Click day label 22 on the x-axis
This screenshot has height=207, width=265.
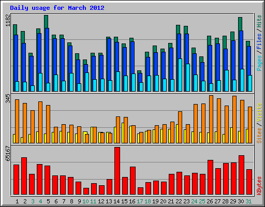[179, 201]
